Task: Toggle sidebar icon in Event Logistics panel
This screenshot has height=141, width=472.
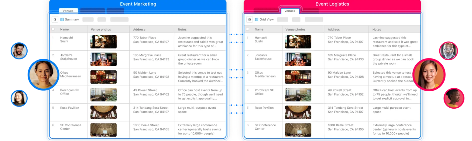Action: [x=250, y=19]
